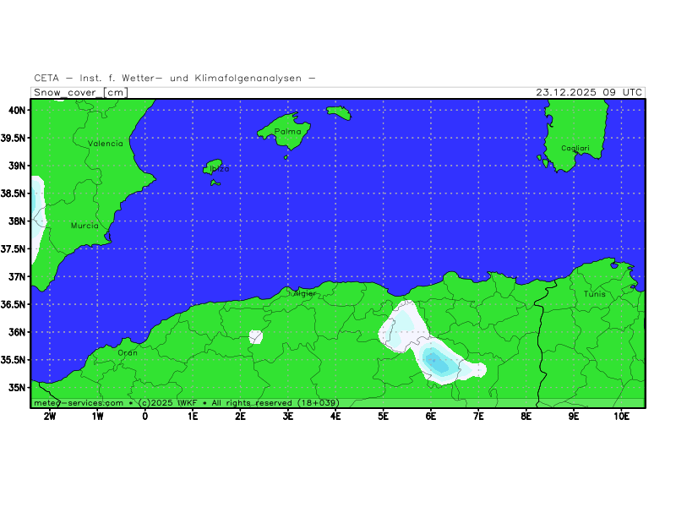The image size is (676, 507).
Task: Click the 37N latitude axis label
Action: pos(18,276)
